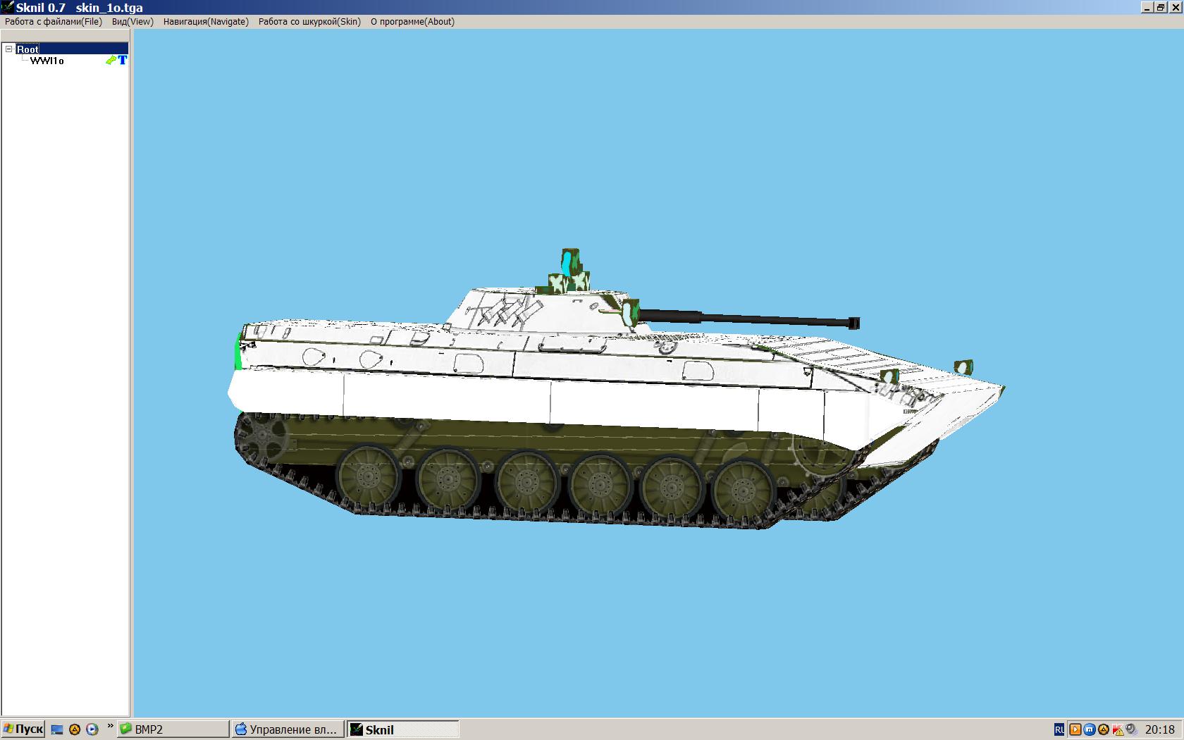The image size is (1184, 740).
Task: Click the Sknil app icon in the title bar
Action: click(x=7, y=7)
